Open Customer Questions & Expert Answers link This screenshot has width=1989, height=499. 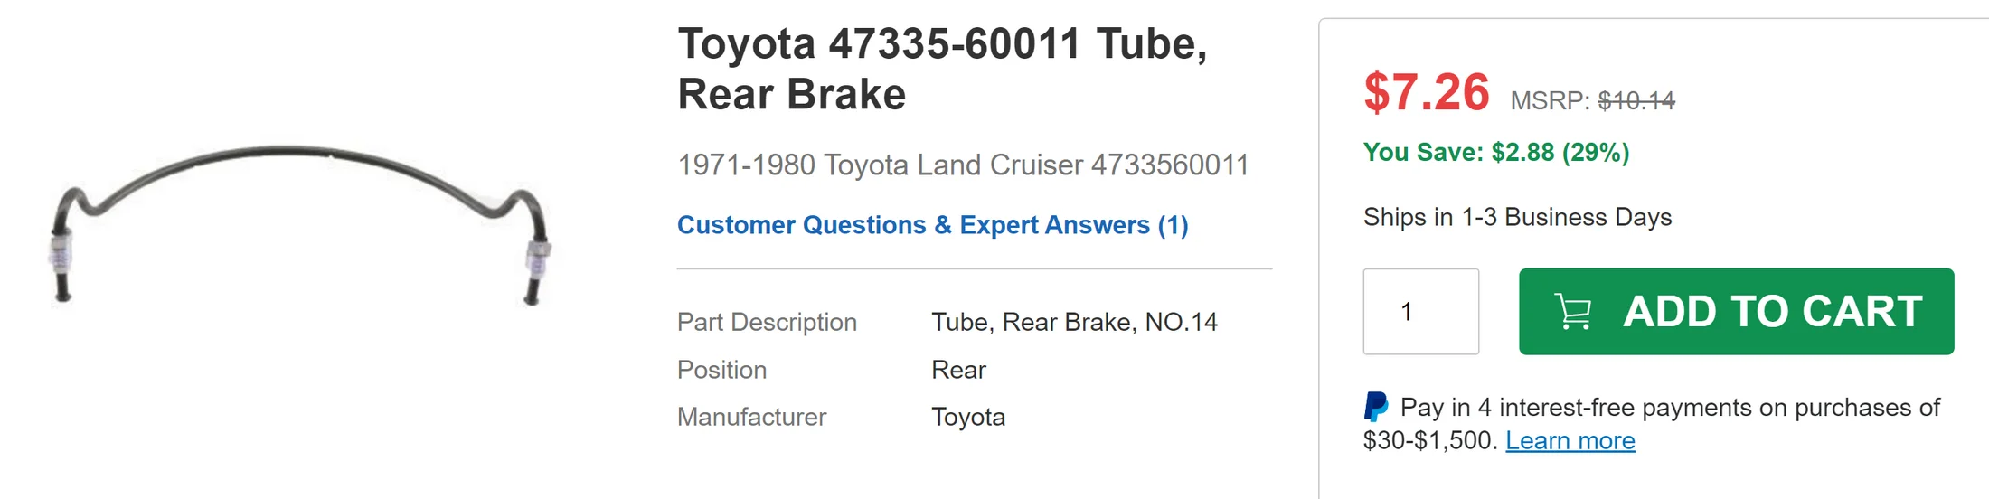(x=932, y=225)
